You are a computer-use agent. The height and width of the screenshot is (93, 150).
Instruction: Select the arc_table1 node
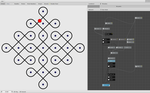(119, 47)
